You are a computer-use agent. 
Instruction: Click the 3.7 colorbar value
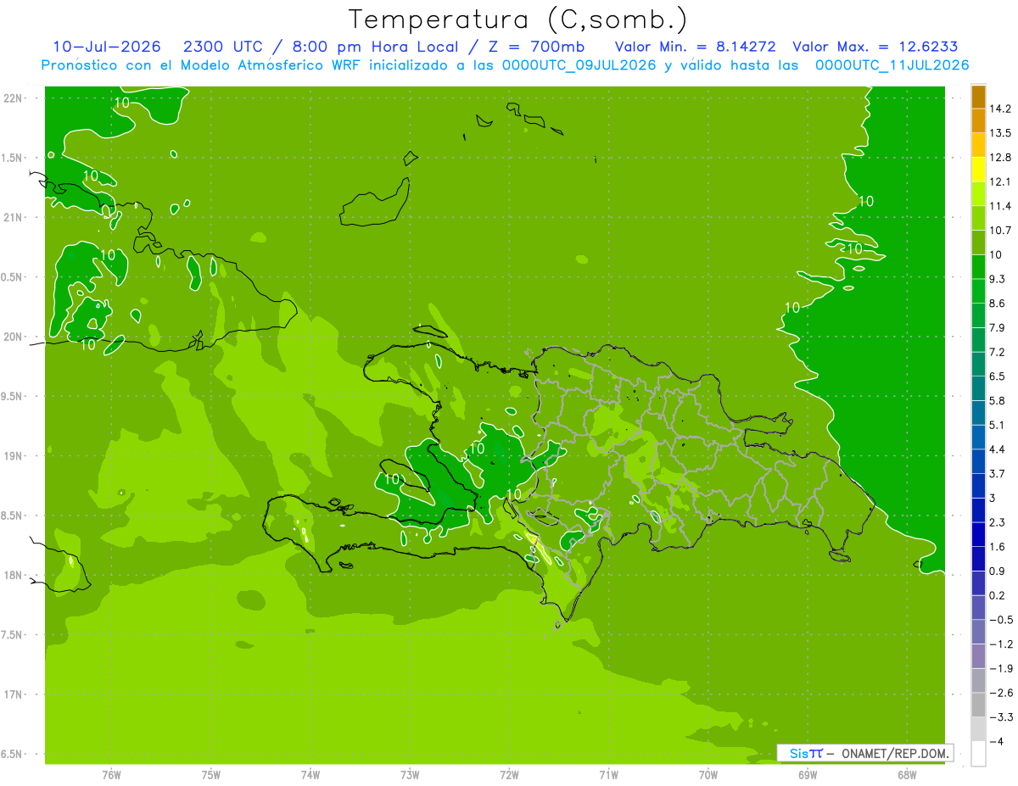(x=998, y=473)
